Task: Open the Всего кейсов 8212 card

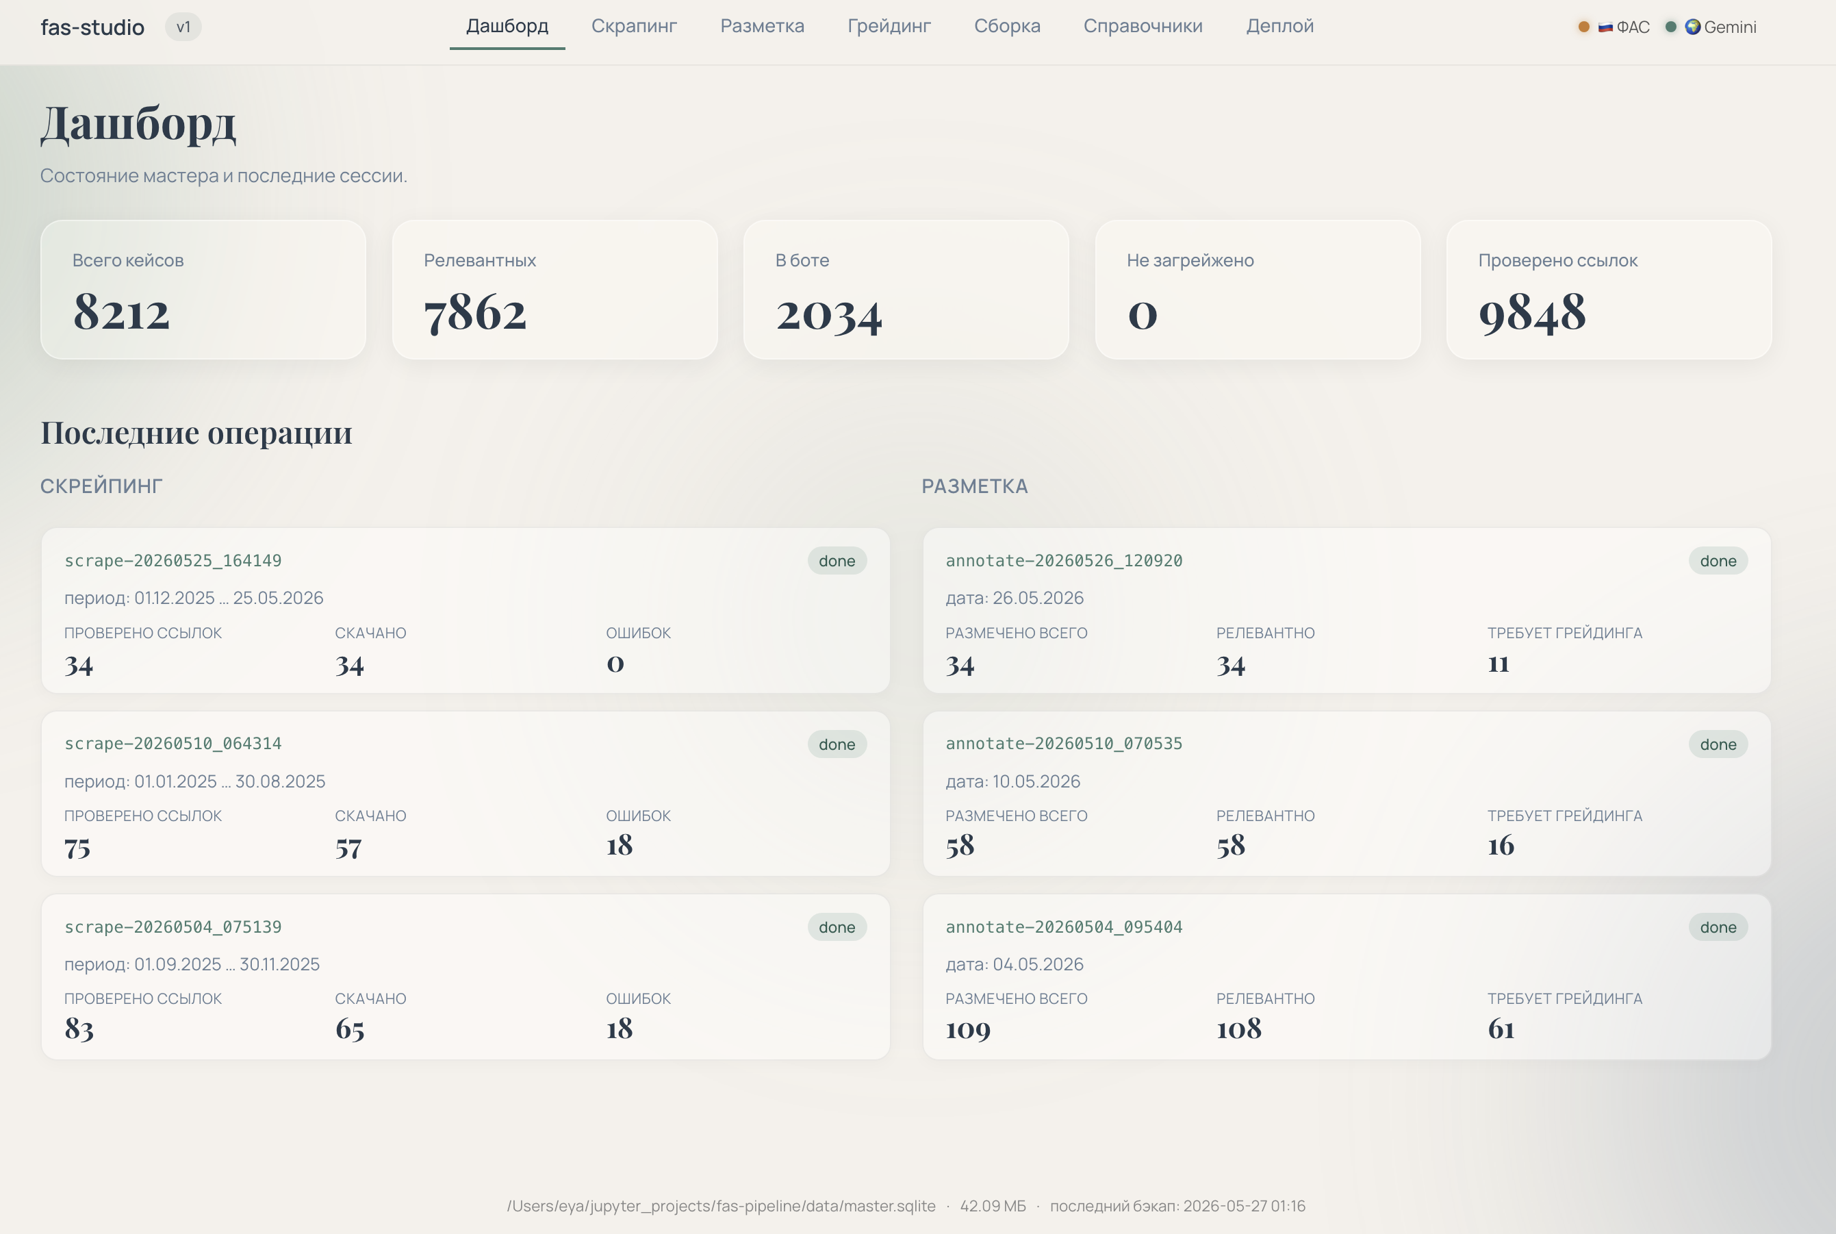Action: pos(203,290)
